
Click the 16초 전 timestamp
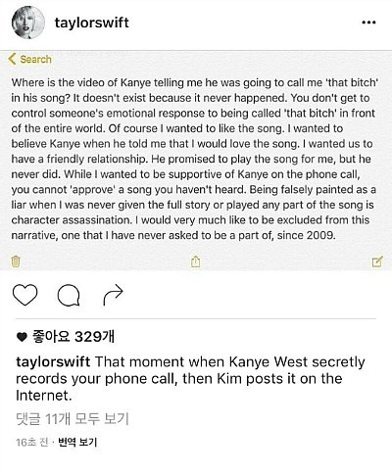point(31,443)
